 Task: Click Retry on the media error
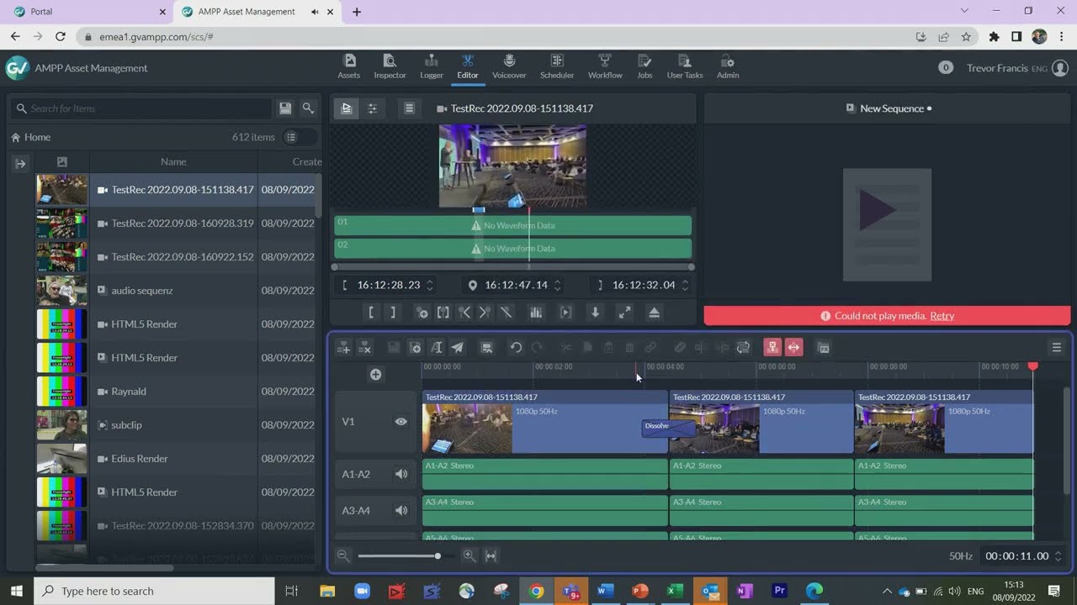(942, 316)
